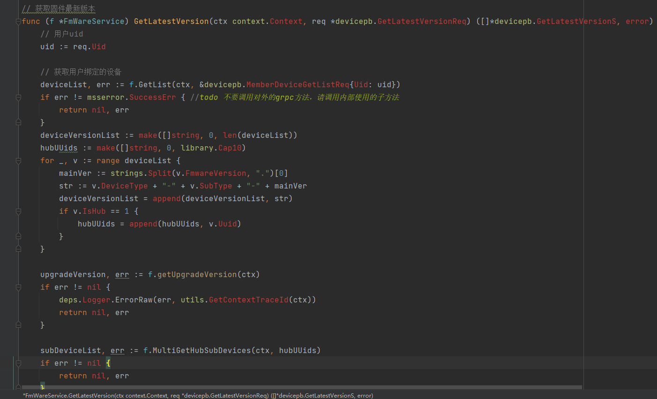Click 'library.Cap10' constant
The height and width of the screenshot is (399, 657).
(211, 148)
